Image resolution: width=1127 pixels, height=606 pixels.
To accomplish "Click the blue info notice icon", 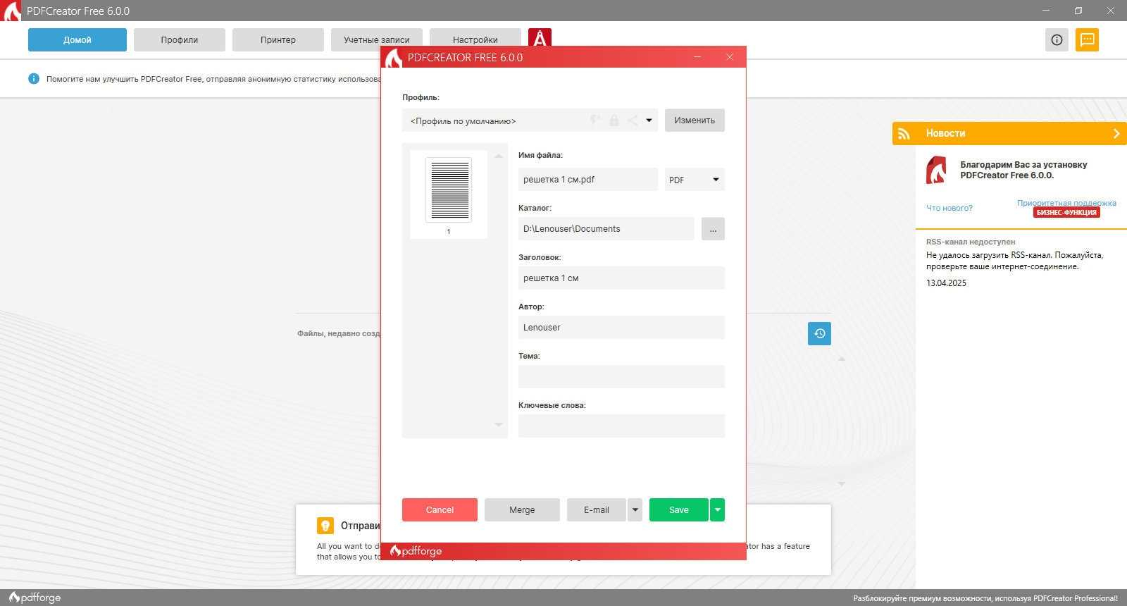I will point(34,79).
